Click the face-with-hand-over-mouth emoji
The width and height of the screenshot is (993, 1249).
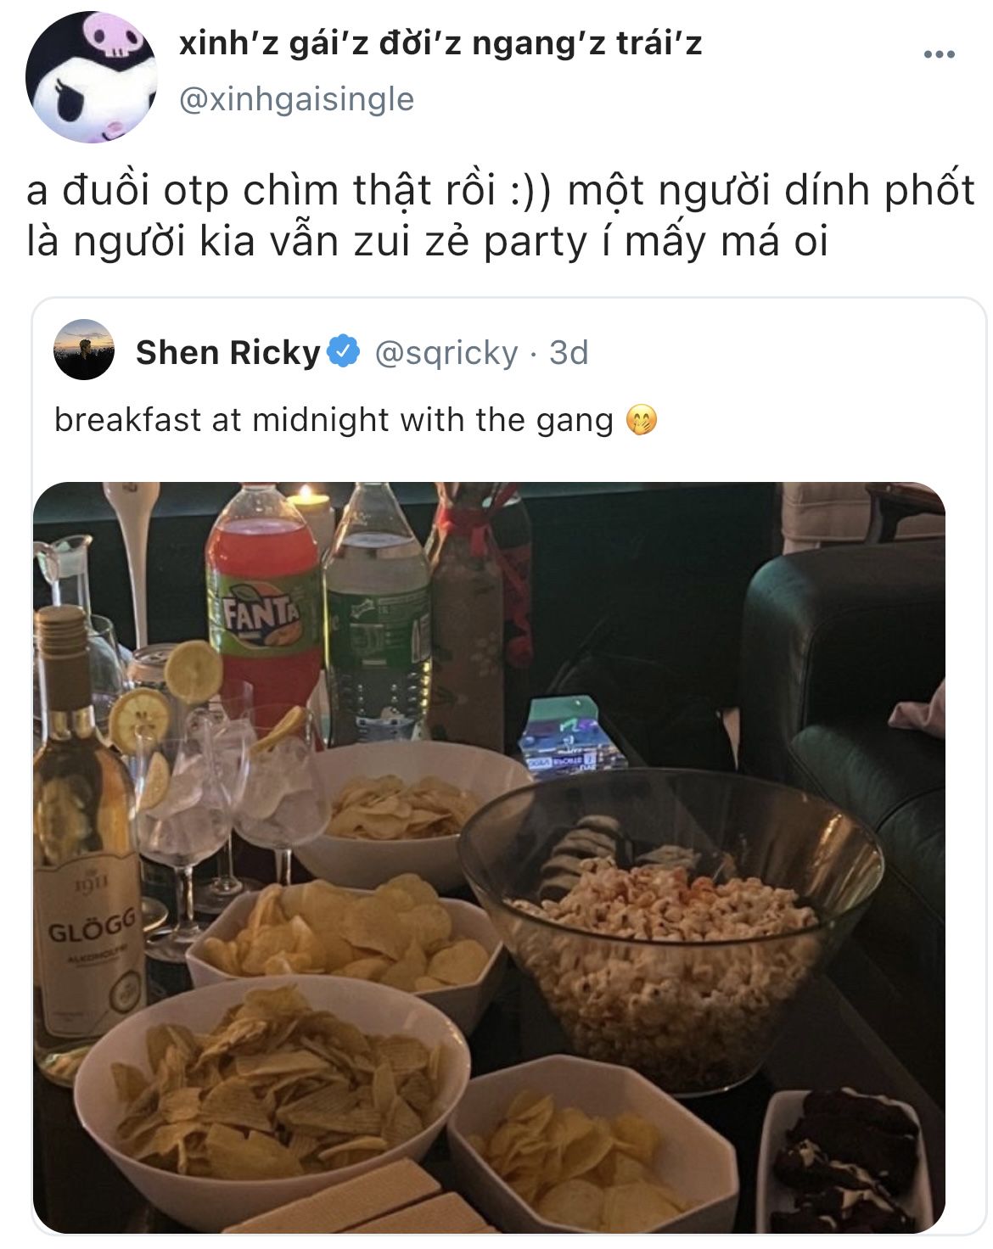(x=641, y=420)
